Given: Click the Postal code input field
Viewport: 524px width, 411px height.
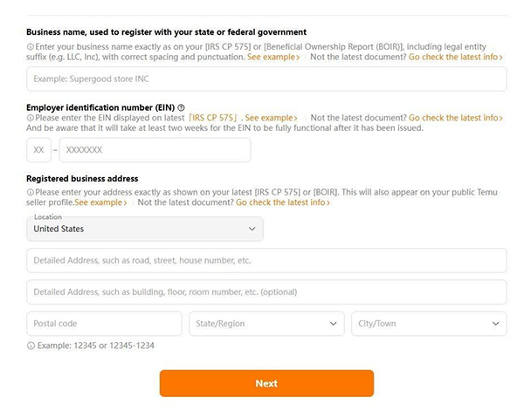Looking at the screenshot, I should [x=104, y=324].
